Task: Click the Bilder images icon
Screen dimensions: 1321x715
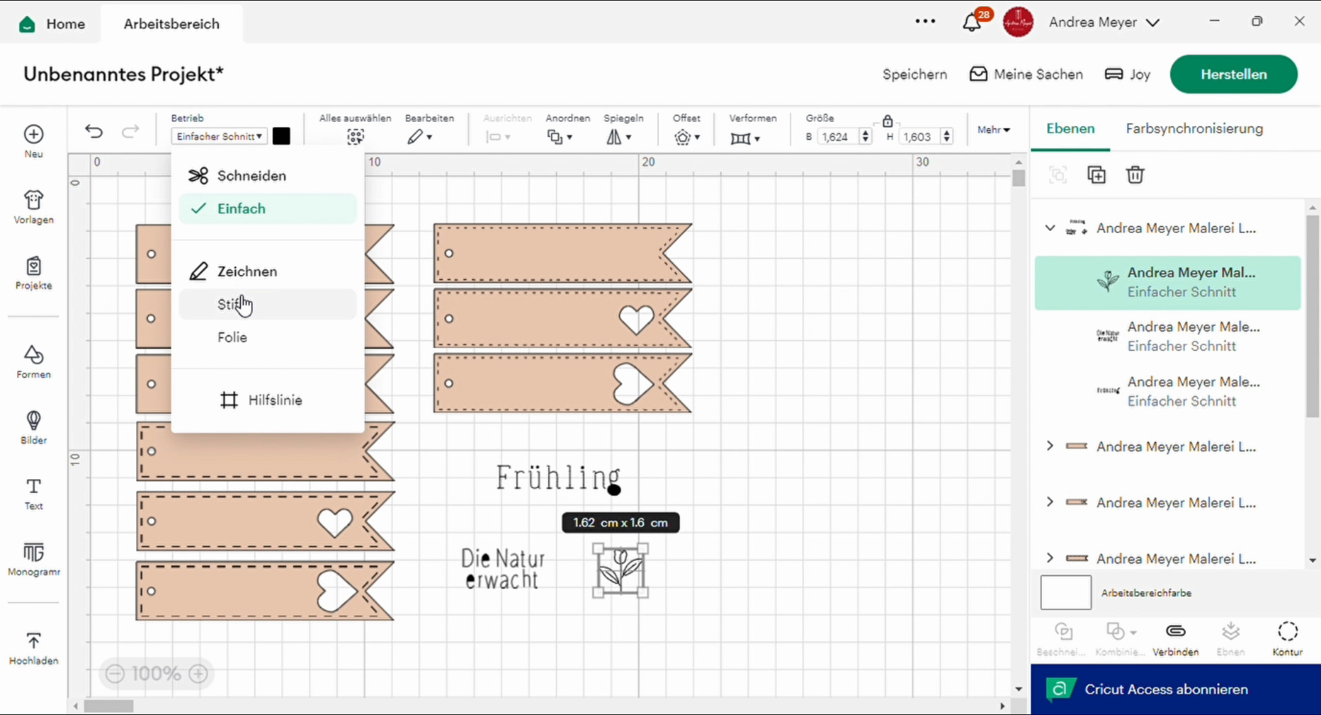Action: click(33, 428)
